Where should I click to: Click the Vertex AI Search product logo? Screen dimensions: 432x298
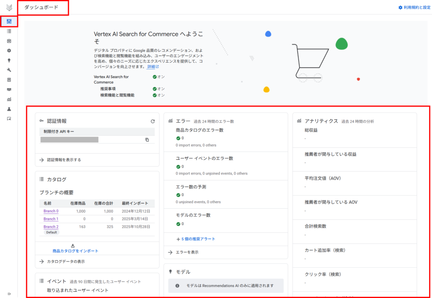9,8
